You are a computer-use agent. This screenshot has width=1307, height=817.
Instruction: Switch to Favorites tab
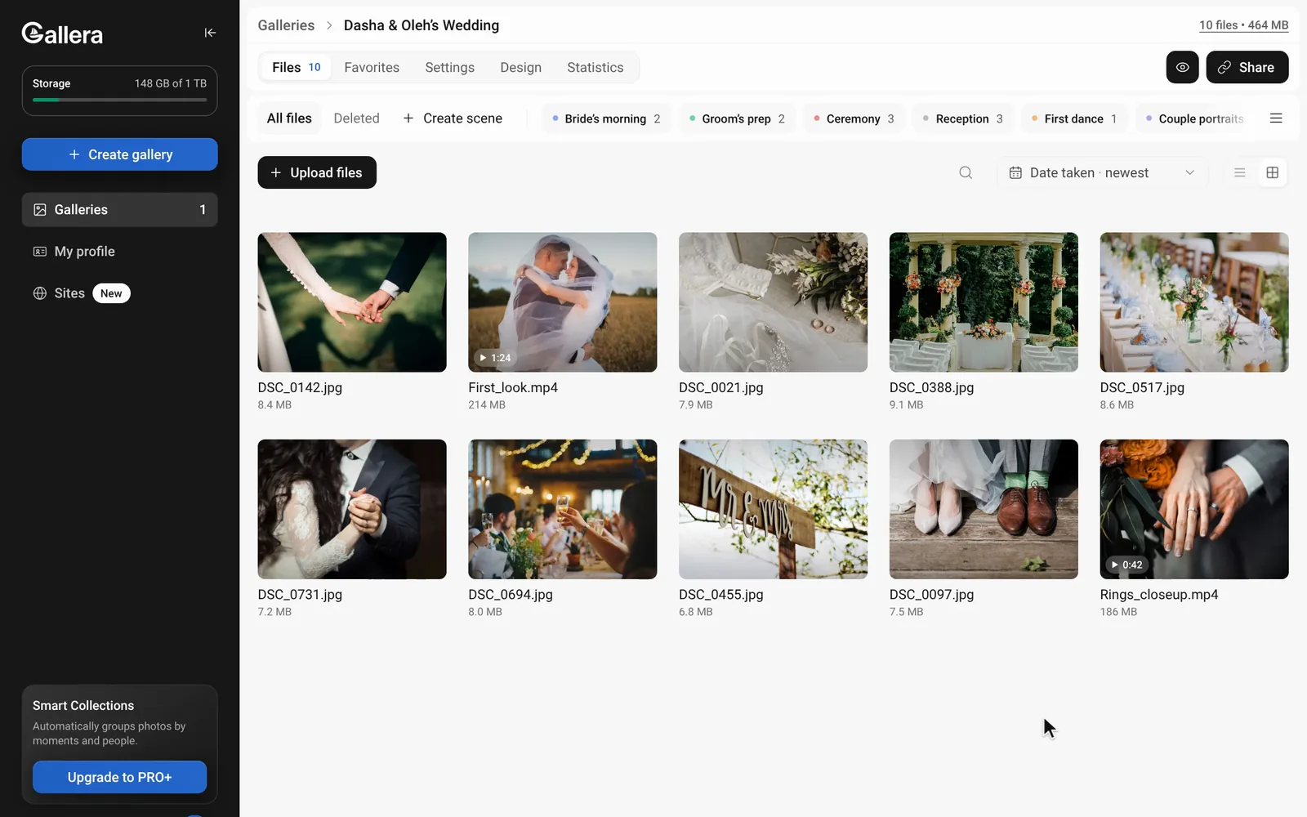(372, 67)
